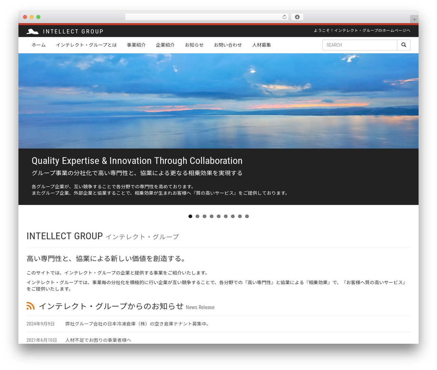Open the browser downloads button
The image size is (437, 370).
click(x=297, y=17)
